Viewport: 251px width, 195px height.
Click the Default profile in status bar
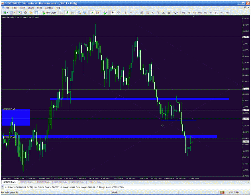pos(114,193)
